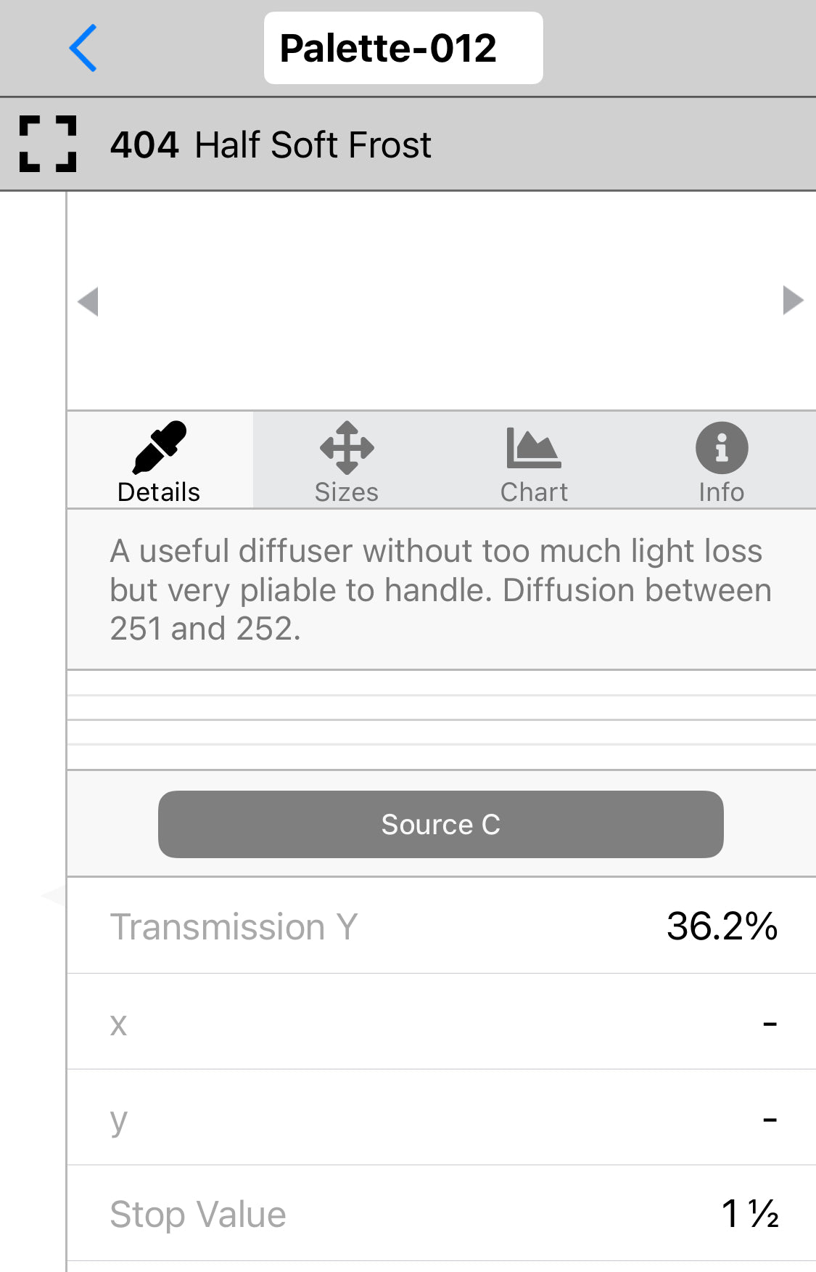816x1272 pixels.
Task: Go back with the blue chevron
Action: (x=83, y=48)
